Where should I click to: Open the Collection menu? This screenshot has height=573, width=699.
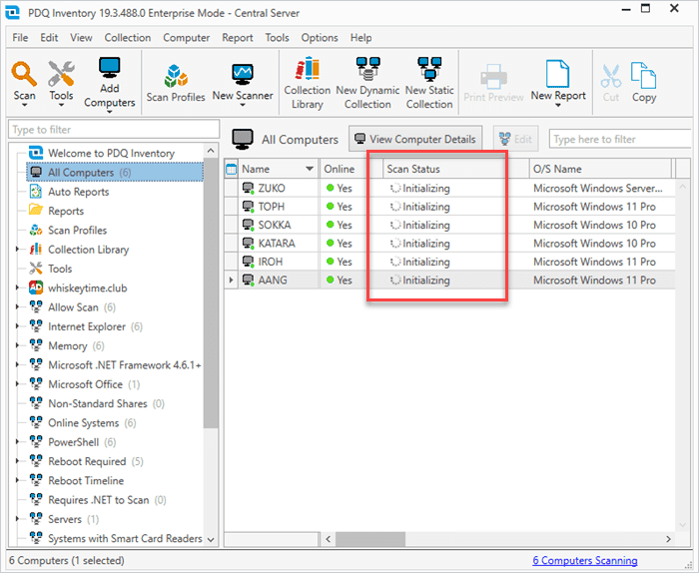click(x=128, y=38)
